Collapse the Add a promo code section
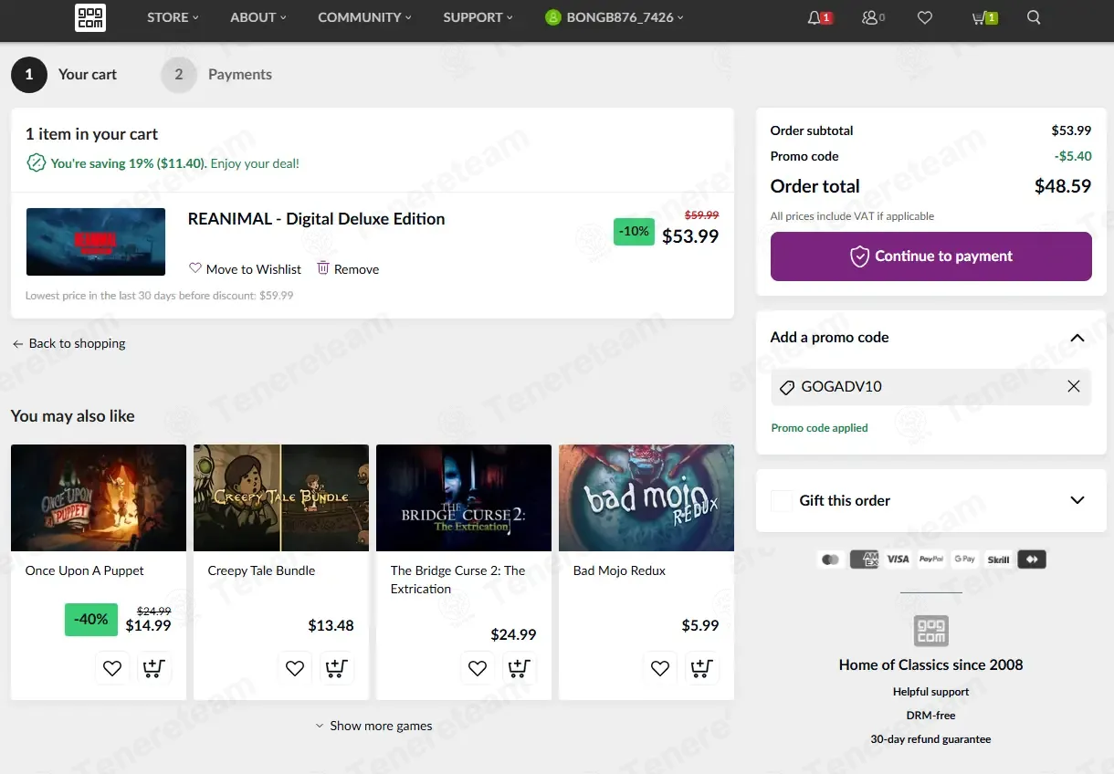Viewport: 1114px width, 774px height. pyautogui.click(x=1077, y=338)
